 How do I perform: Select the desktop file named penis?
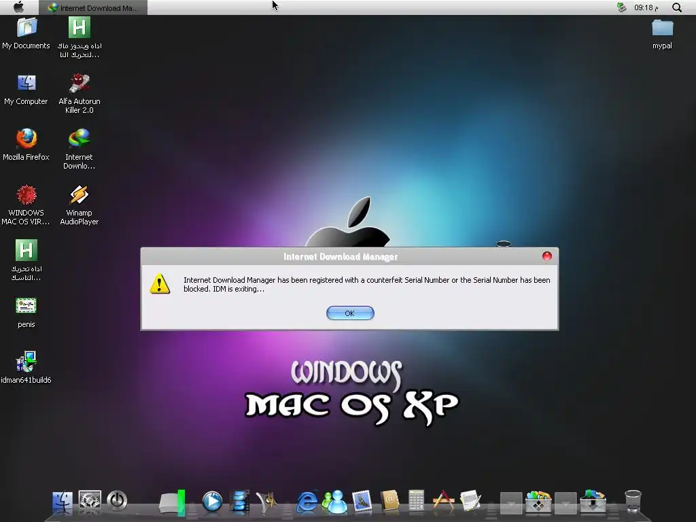pyautogui.click(x=27, y=313)
